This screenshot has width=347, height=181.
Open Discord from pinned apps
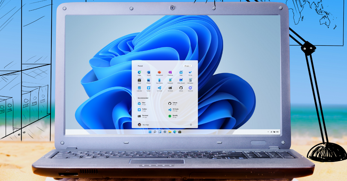click(190, 88)
